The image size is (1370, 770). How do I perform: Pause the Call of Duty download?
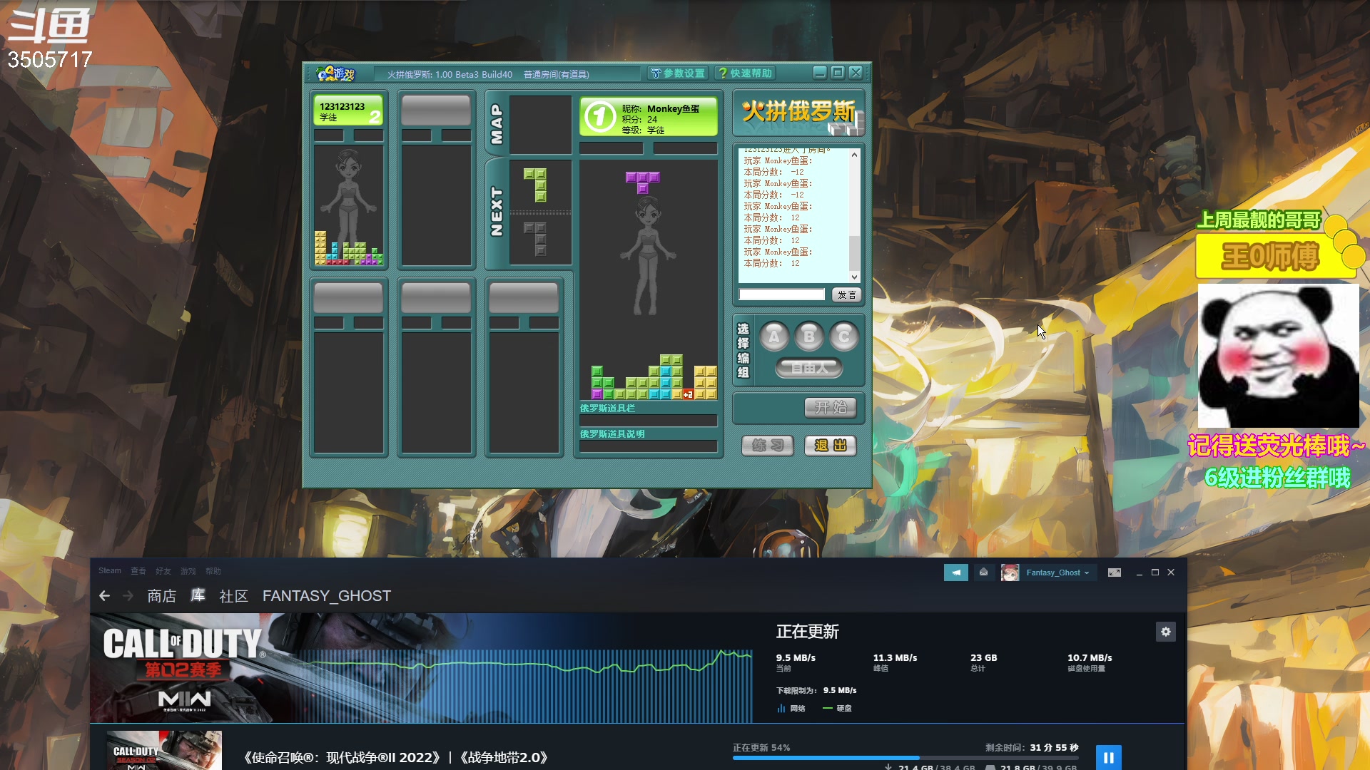pyautogui.click(x=1108, y=757)
